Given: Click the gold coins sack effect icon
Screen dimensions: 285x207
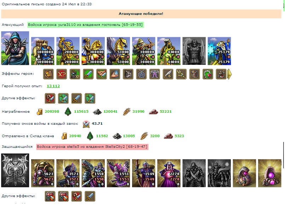Looking at the screenshot, I should coord(49,74).
